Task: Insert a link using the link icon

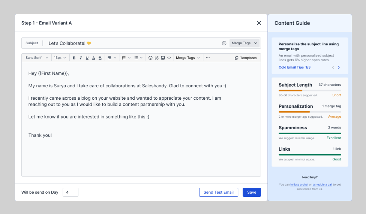Action: pos(157,58)
